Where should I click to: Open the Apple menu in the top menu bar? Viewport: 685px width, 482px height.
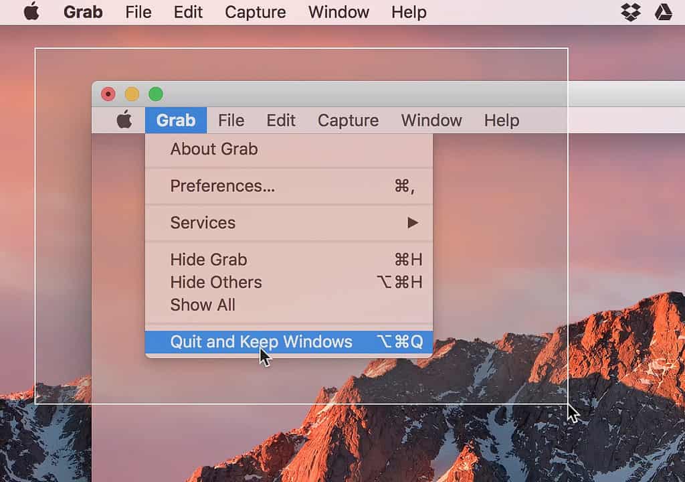tap(31, 12)
